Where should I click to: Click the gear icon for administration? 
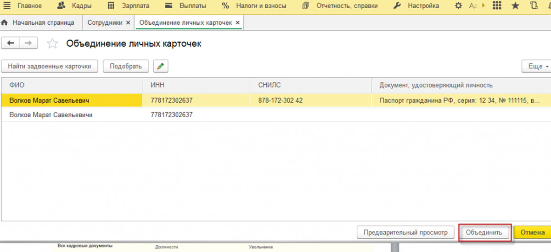[x=458, y=6]
